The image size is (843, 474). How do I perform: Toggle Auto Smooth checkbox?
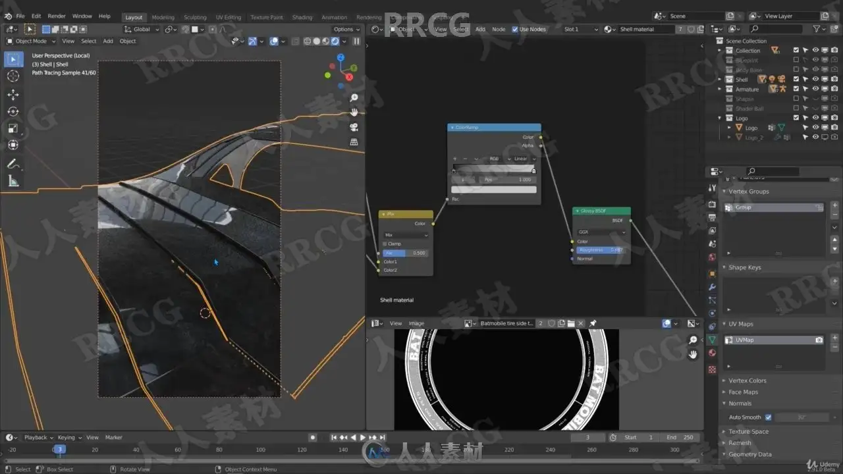coord(768,417)
